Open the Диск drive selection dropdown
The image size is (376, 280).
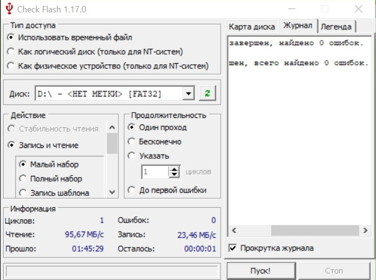pyautogui.click(x=189, y=93)
